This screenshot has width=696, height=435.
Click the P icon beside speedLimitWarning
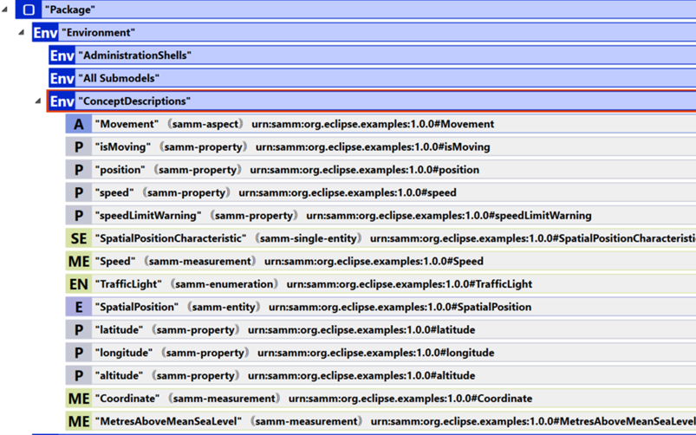[79, 215]
